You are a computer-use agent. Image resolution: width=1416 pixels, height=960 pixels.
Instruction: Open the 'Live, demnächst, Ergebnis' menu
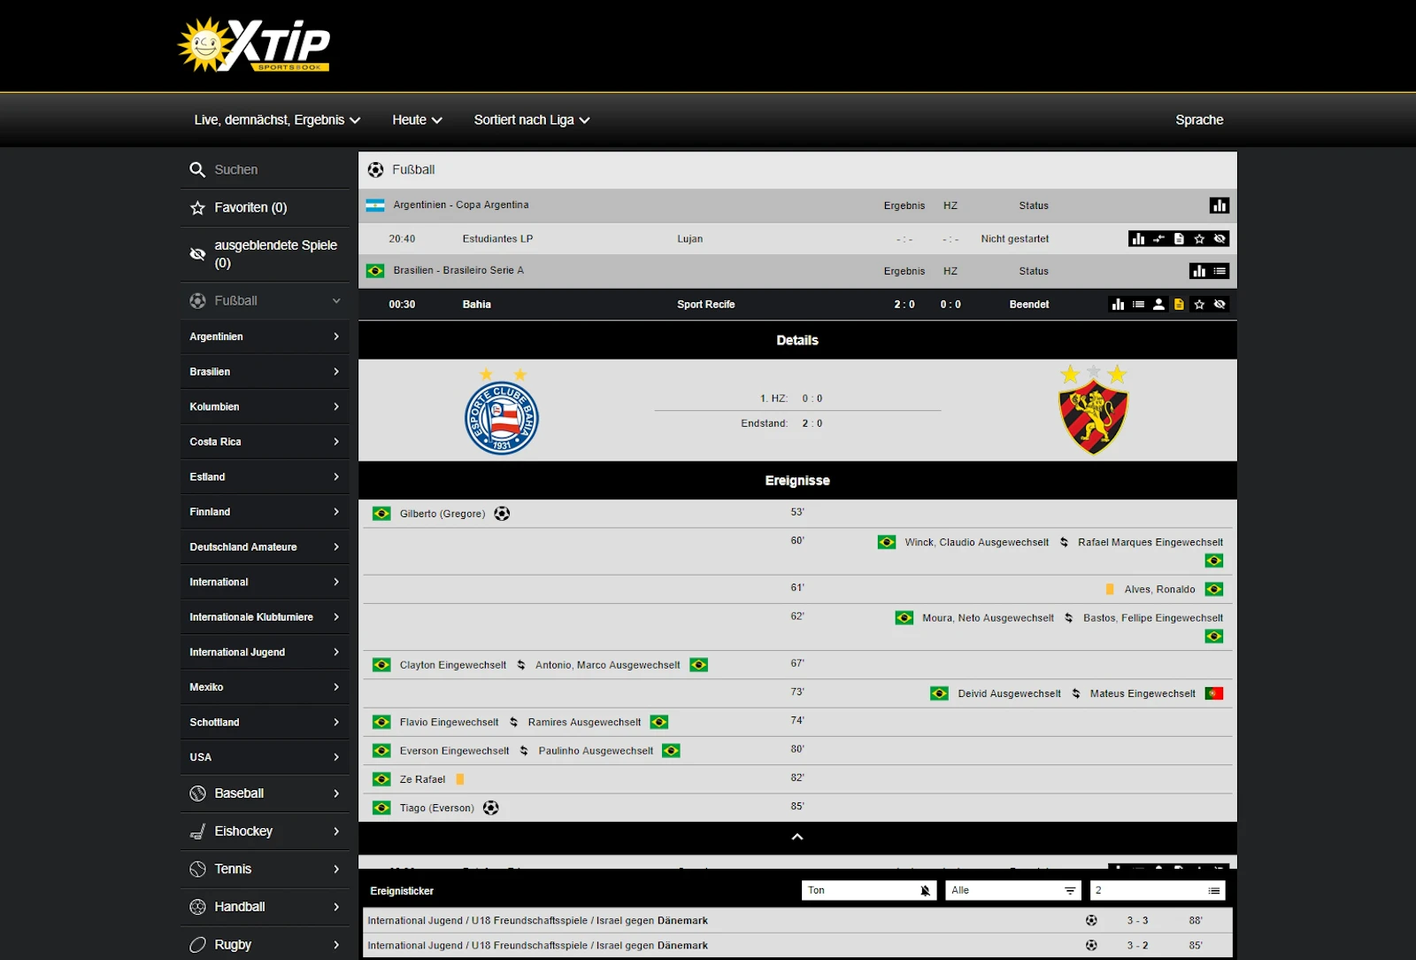tap(276, 120)
